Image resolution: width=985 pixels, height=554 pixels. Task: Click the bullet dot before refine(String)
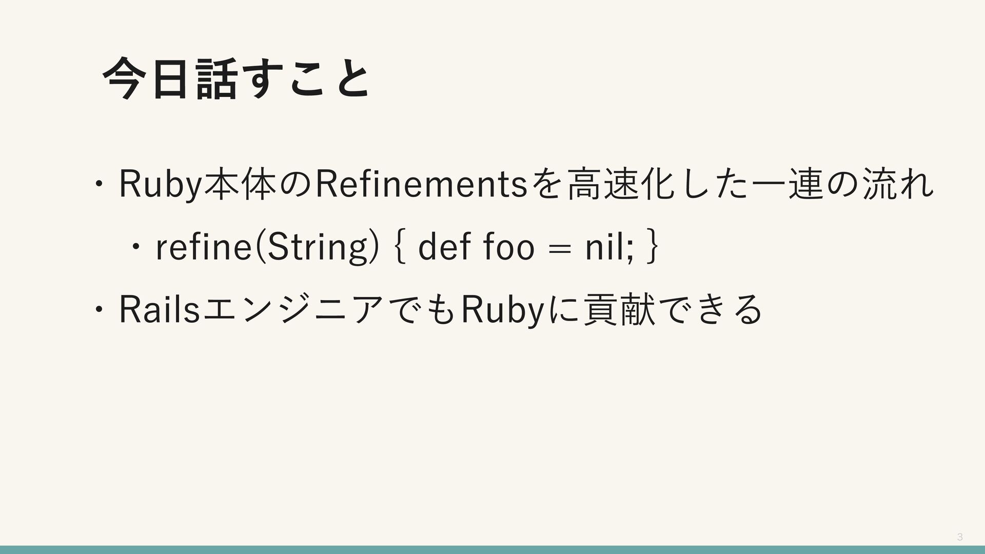tap(135, 248)
